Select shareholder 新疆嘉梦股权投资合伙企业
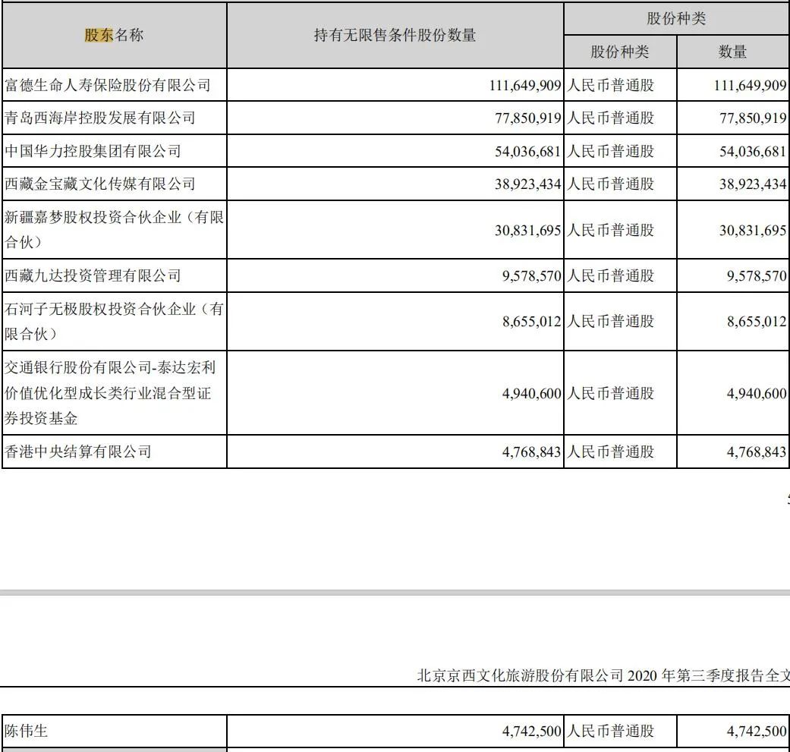The image size is (790, 752). click(x=115, y=230)
